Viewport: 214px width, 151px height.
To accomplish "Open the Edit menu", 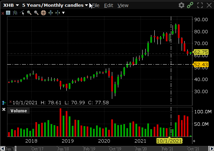I will (x=109, y=5).
